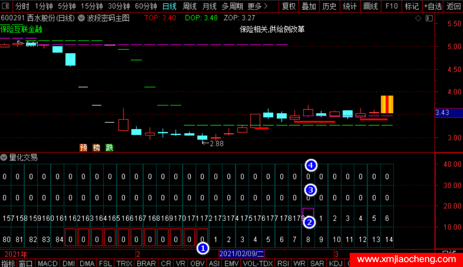This screenshot has height=267, width=463.
Task: Open the 更多 periods menu
Action: 257,6
